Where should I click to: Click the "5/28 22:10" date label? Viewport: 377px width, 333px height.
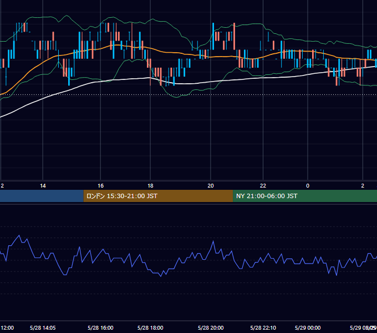coord(263,327)
